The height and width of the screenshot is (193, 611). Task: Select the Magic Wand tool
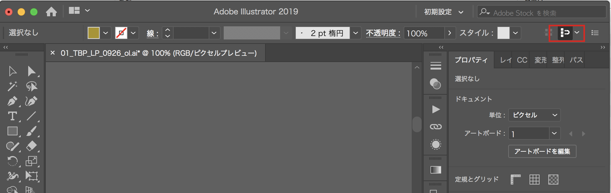point(13,86)
